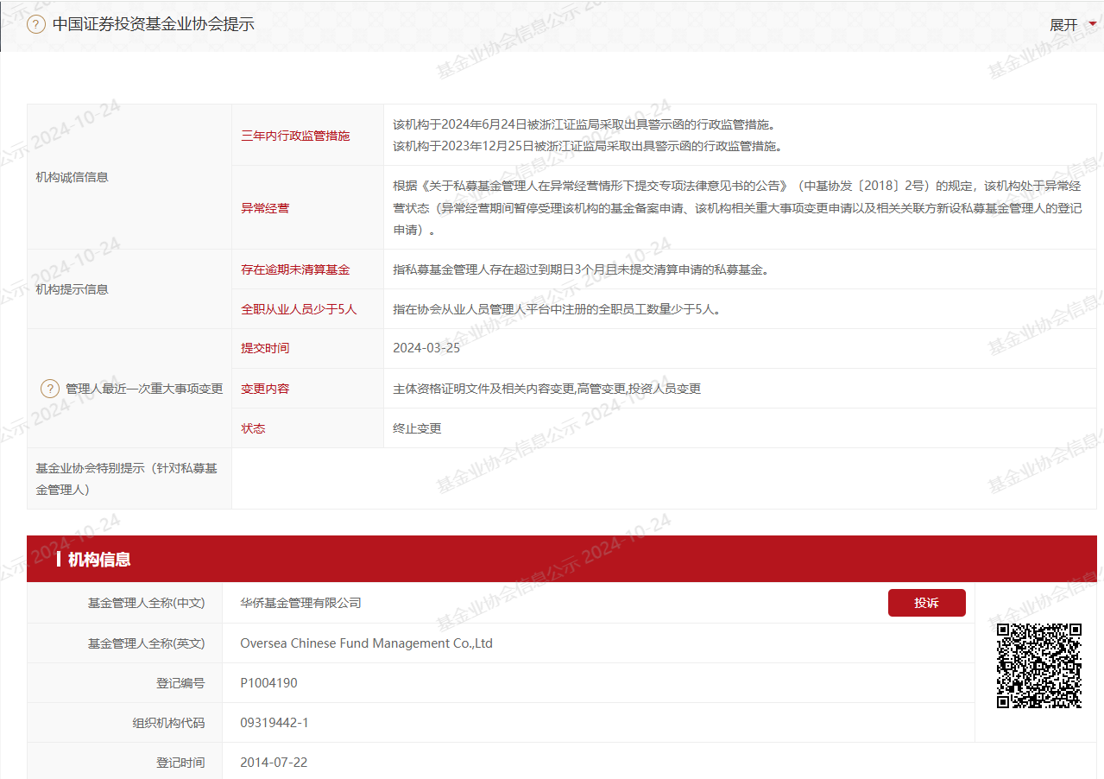Click the submission date 2024-03-25
Image resolution: width=1104 pixels, height=779 pixels.
tap(426, 349)
